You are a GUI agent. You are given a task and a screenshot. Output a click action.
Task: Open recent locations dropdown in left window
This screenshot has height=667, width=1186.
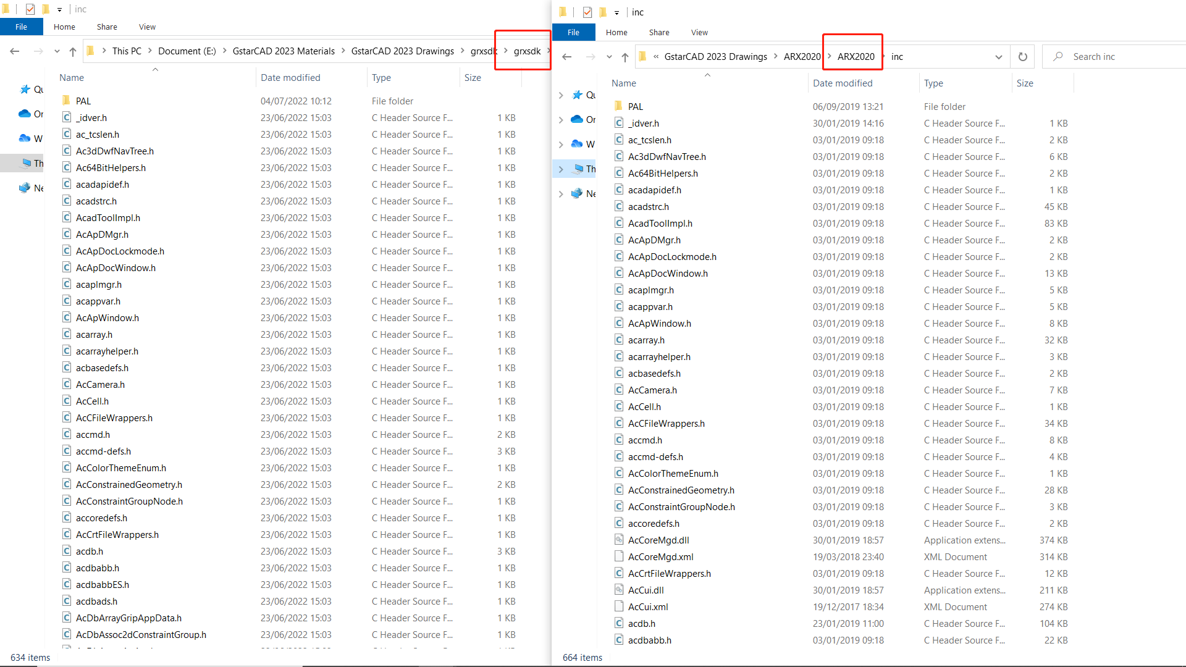click(57, 51)
